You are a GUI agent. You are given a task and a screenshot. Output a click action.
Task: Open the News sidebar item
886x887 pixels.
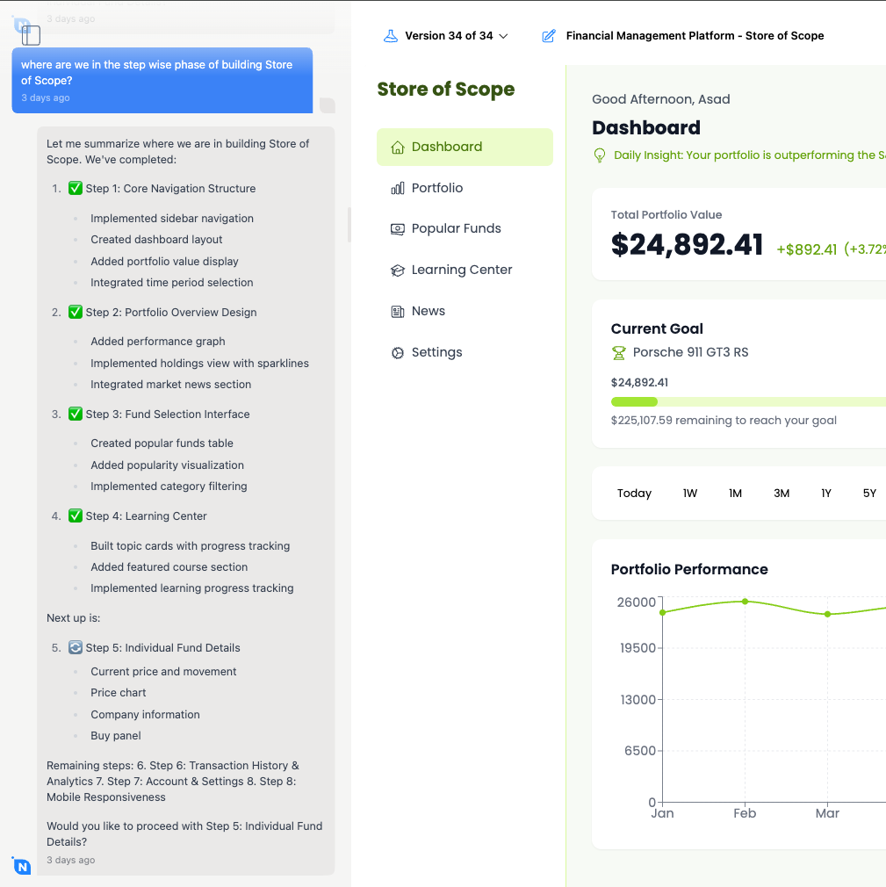465,311
